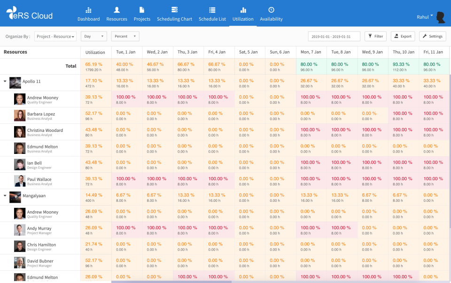The width and height of the screenshot is (451, 283).
Task: Click the Rahul user avatar
Action: click(x=440, y=17)
